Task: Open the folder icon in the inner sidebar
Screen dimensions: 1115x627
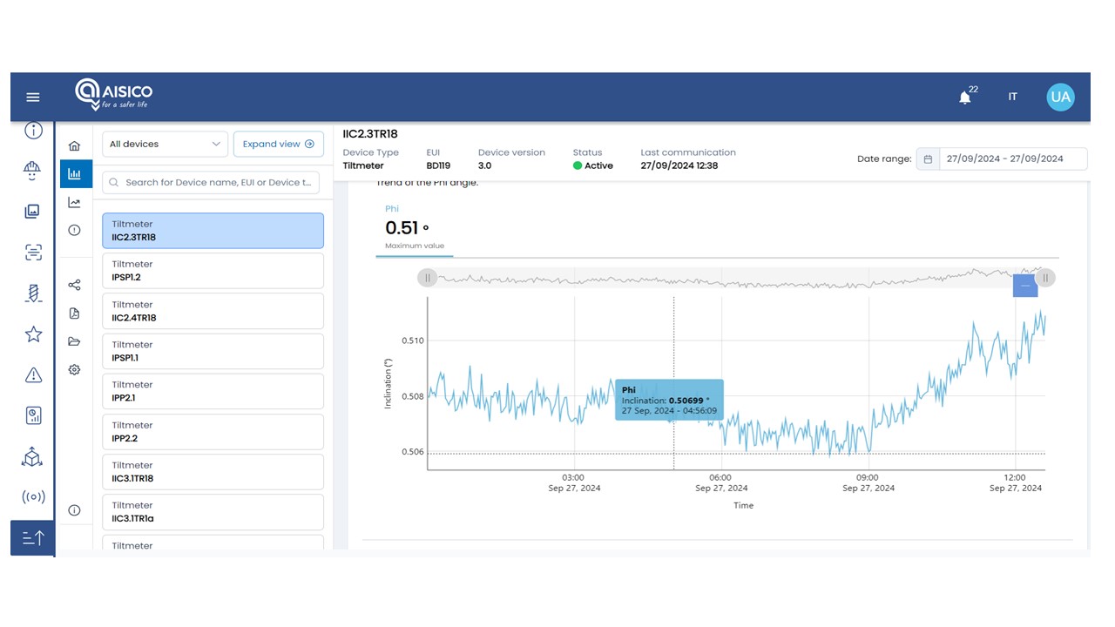Action: click(74, 341)
